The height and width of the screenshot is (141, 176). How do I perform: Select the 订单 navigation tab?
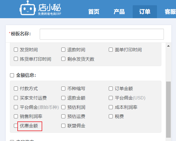tap(145, 12)
